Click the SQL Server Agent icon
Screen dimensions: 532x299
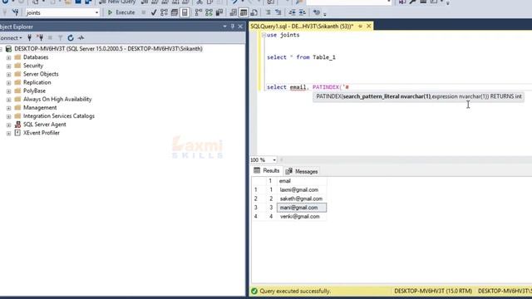17,125
